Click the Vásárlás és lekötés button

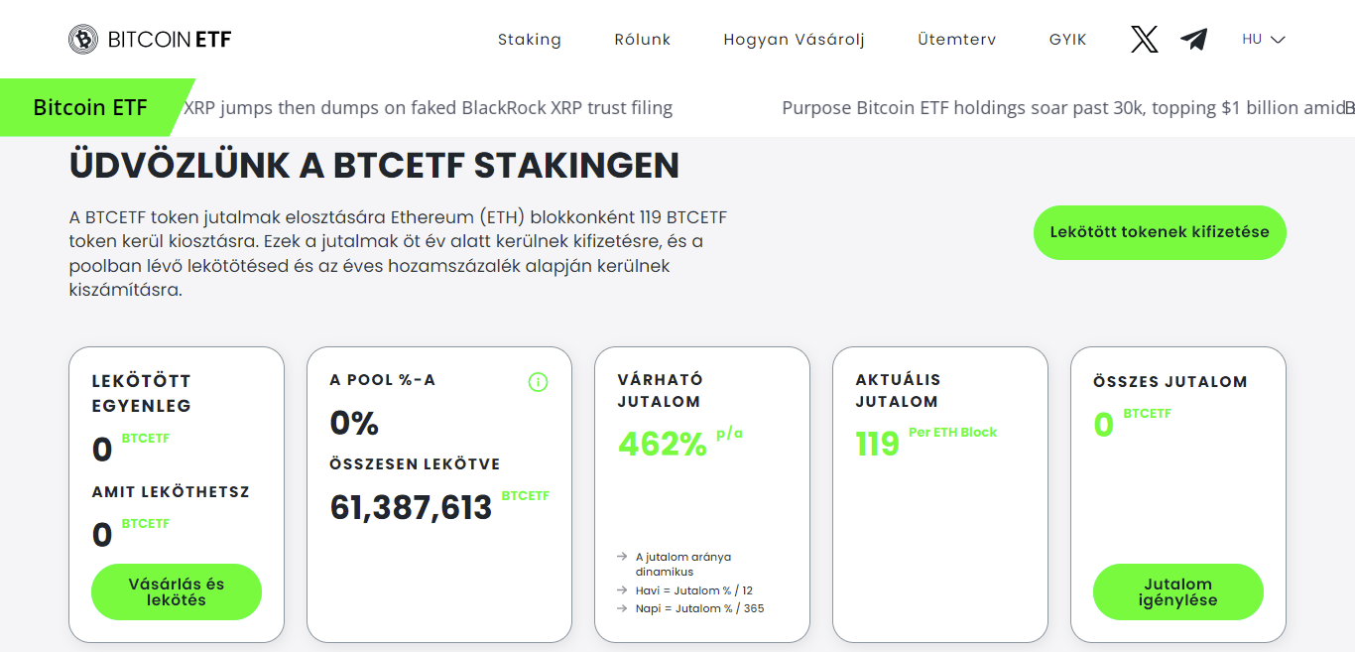coord(177,592)
